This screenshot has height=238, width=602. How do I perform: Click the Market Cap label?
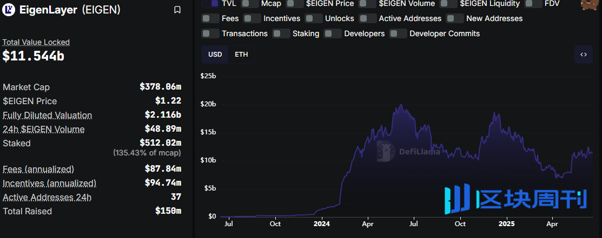point(26,87)
